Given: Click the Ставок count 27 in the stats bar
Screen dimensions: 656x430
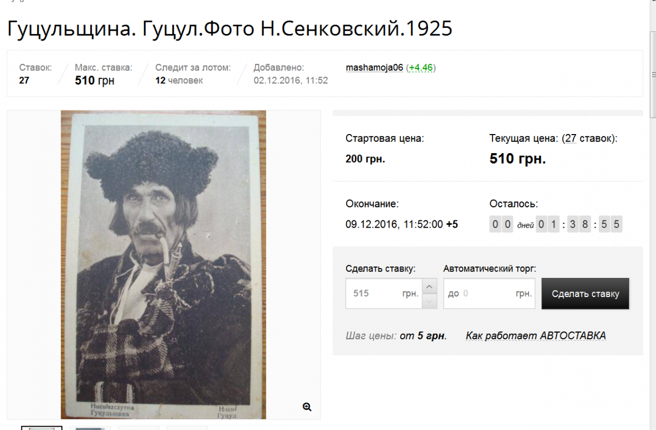Looking at the screenshot, I should point(24,80).
